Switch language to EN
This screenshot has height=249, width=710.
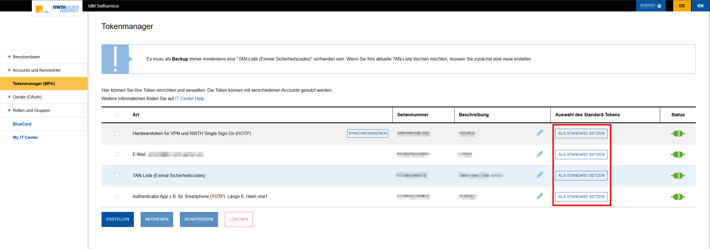coord(700,6)
